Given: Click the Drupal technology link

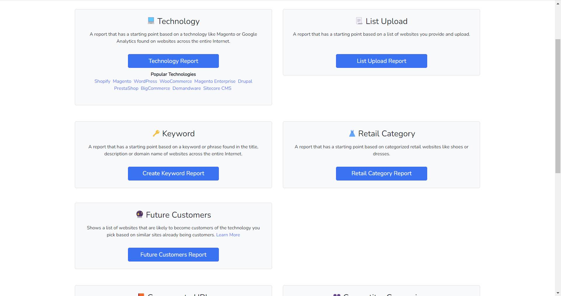Looking at the screenshot, I should 245,81.
